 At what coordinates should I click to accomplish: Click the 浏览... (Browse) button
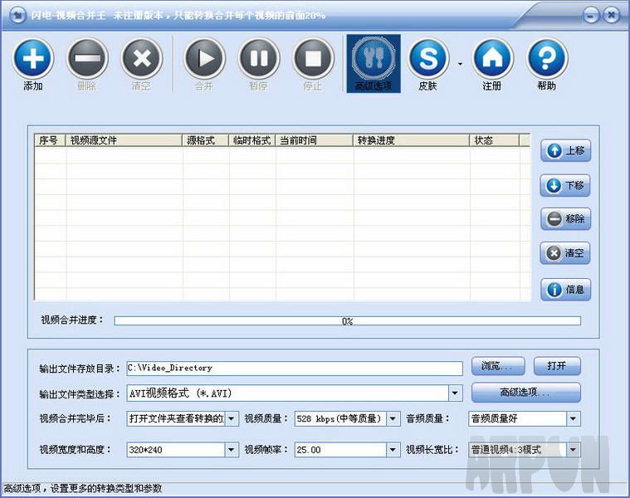[497, 367]
